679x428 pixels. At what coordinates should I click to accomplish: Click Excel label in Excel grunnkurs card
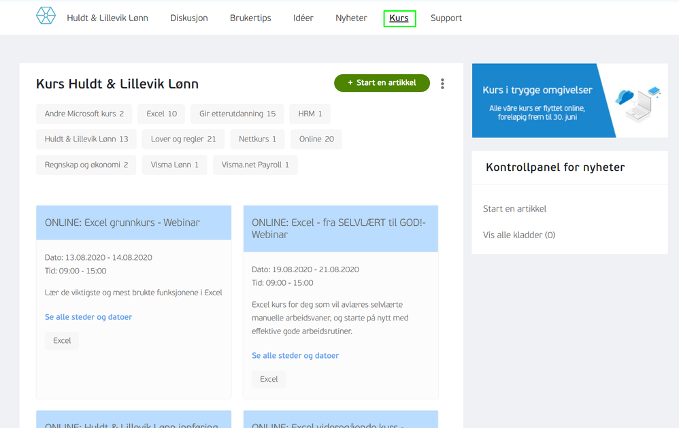tap(62, 340)
